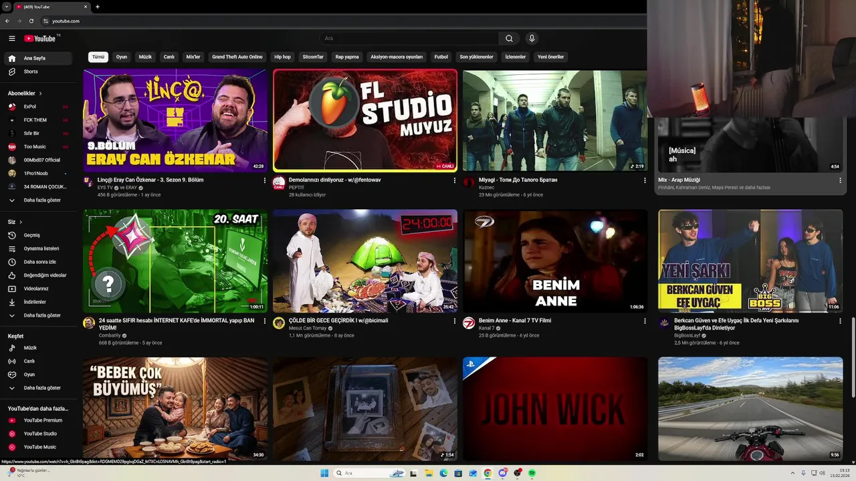Select Grand Theft Auto Online chip
Viewport: 856px width, 481px height.
coord(237,57)
